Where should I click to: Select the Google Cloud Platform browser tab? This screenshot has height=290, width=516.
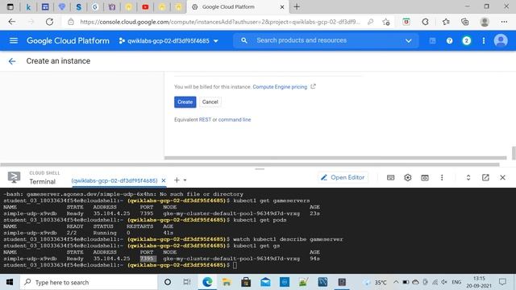[x=239, y=7]
